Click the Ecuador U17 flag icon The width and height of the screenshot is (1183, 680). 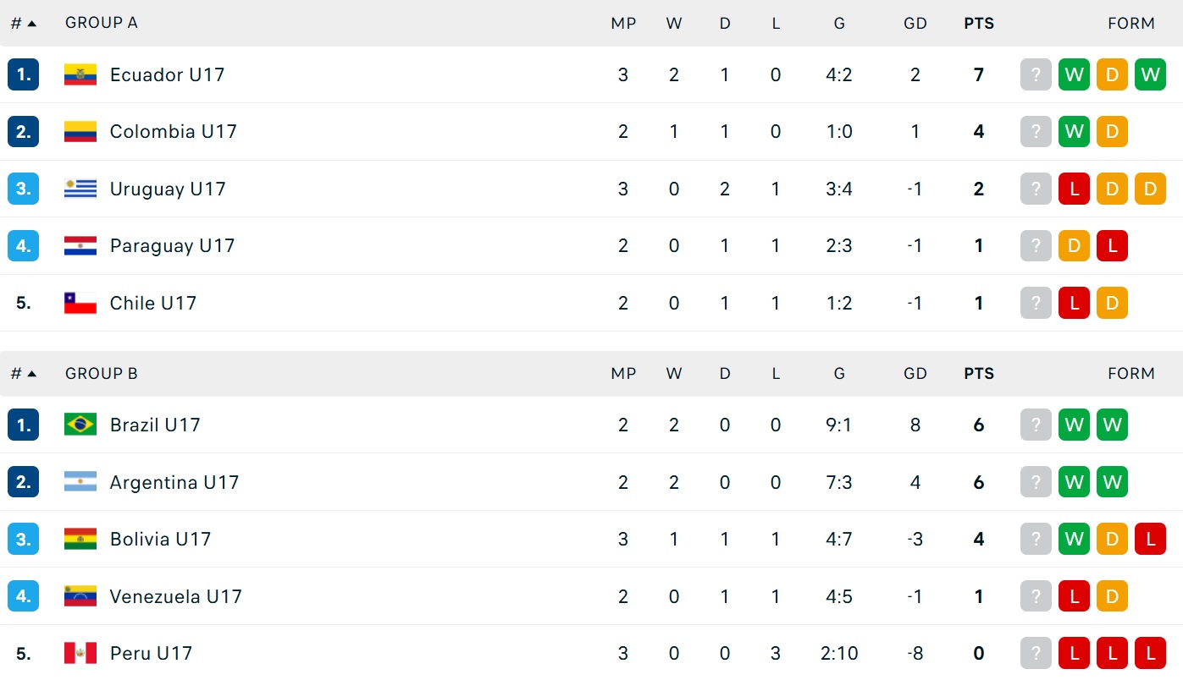click(80, 74)
